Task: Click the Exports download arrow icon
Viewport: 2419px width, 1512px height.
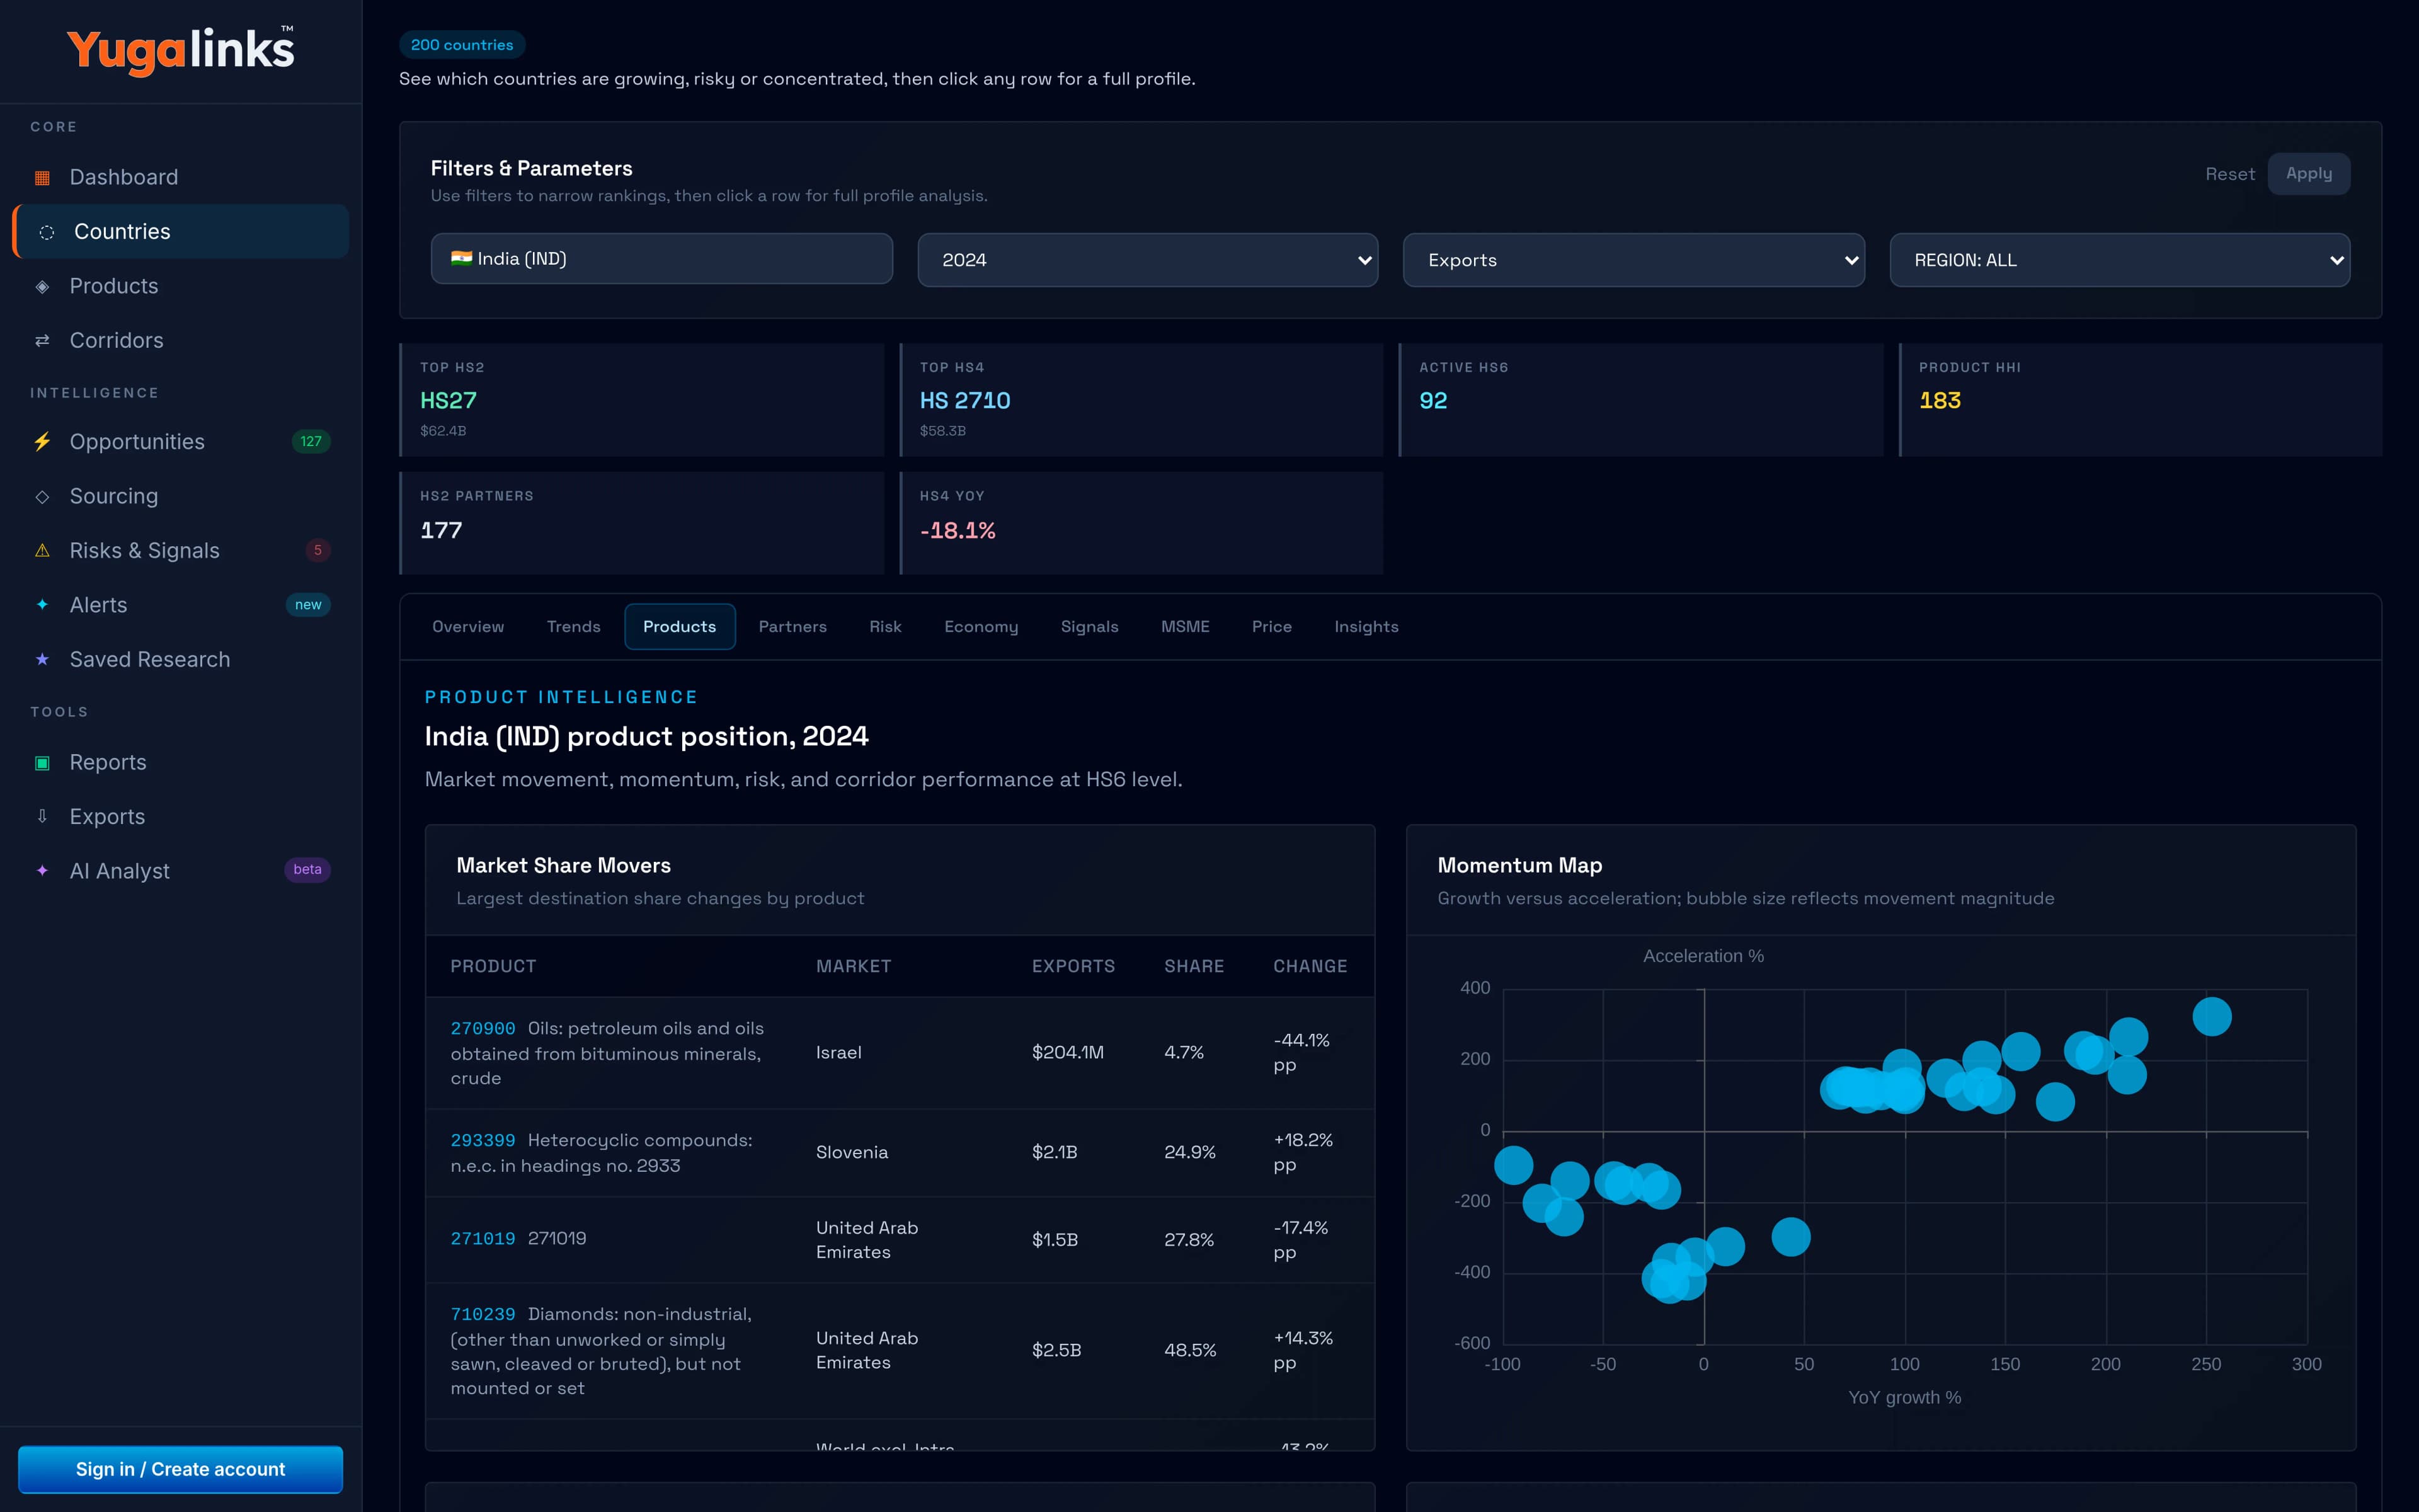Action: pyautogui.click(x=42, y=817)
